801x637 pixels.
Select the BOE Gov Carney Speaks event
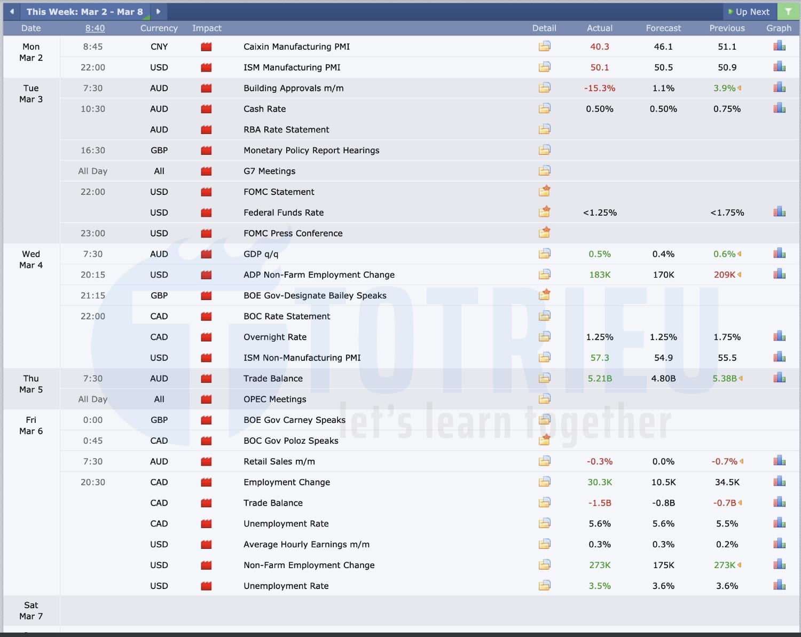pos(294,420)
